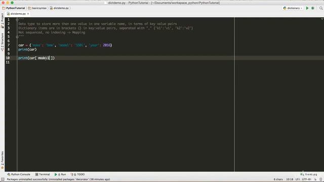Click PythonTutorial breadcrumb in navigation bar

pos(14,8)
